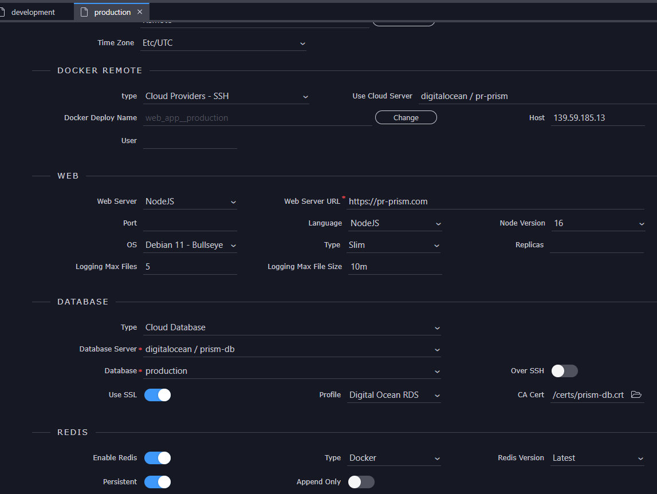Screen dimensions: 657x494
Task: Enable the Over SSH option
Action: [x=564, y=371]
